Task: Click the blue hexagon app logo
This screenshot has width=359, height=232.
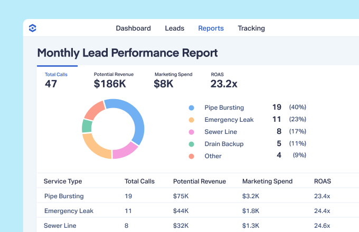Action: click(x=33, y=28)
